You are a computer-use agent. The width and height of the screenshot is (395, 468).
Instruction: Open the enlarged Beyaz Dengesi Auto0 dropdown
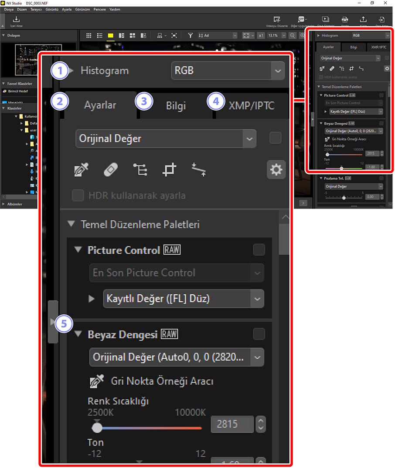[x=177, y=357]
